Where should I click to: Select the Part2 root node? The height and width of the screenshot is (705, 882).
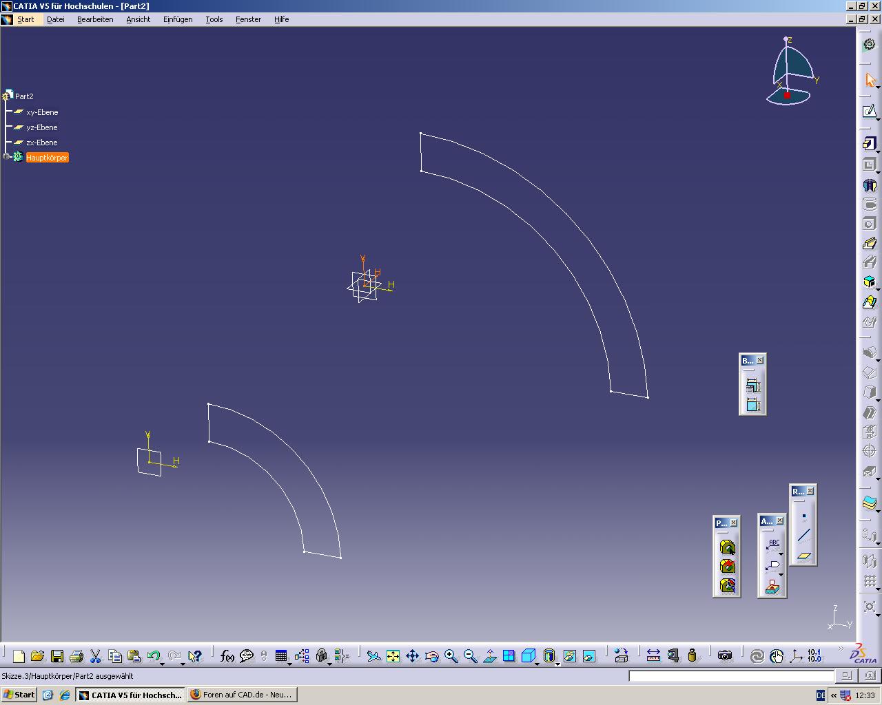coord(24,96)
